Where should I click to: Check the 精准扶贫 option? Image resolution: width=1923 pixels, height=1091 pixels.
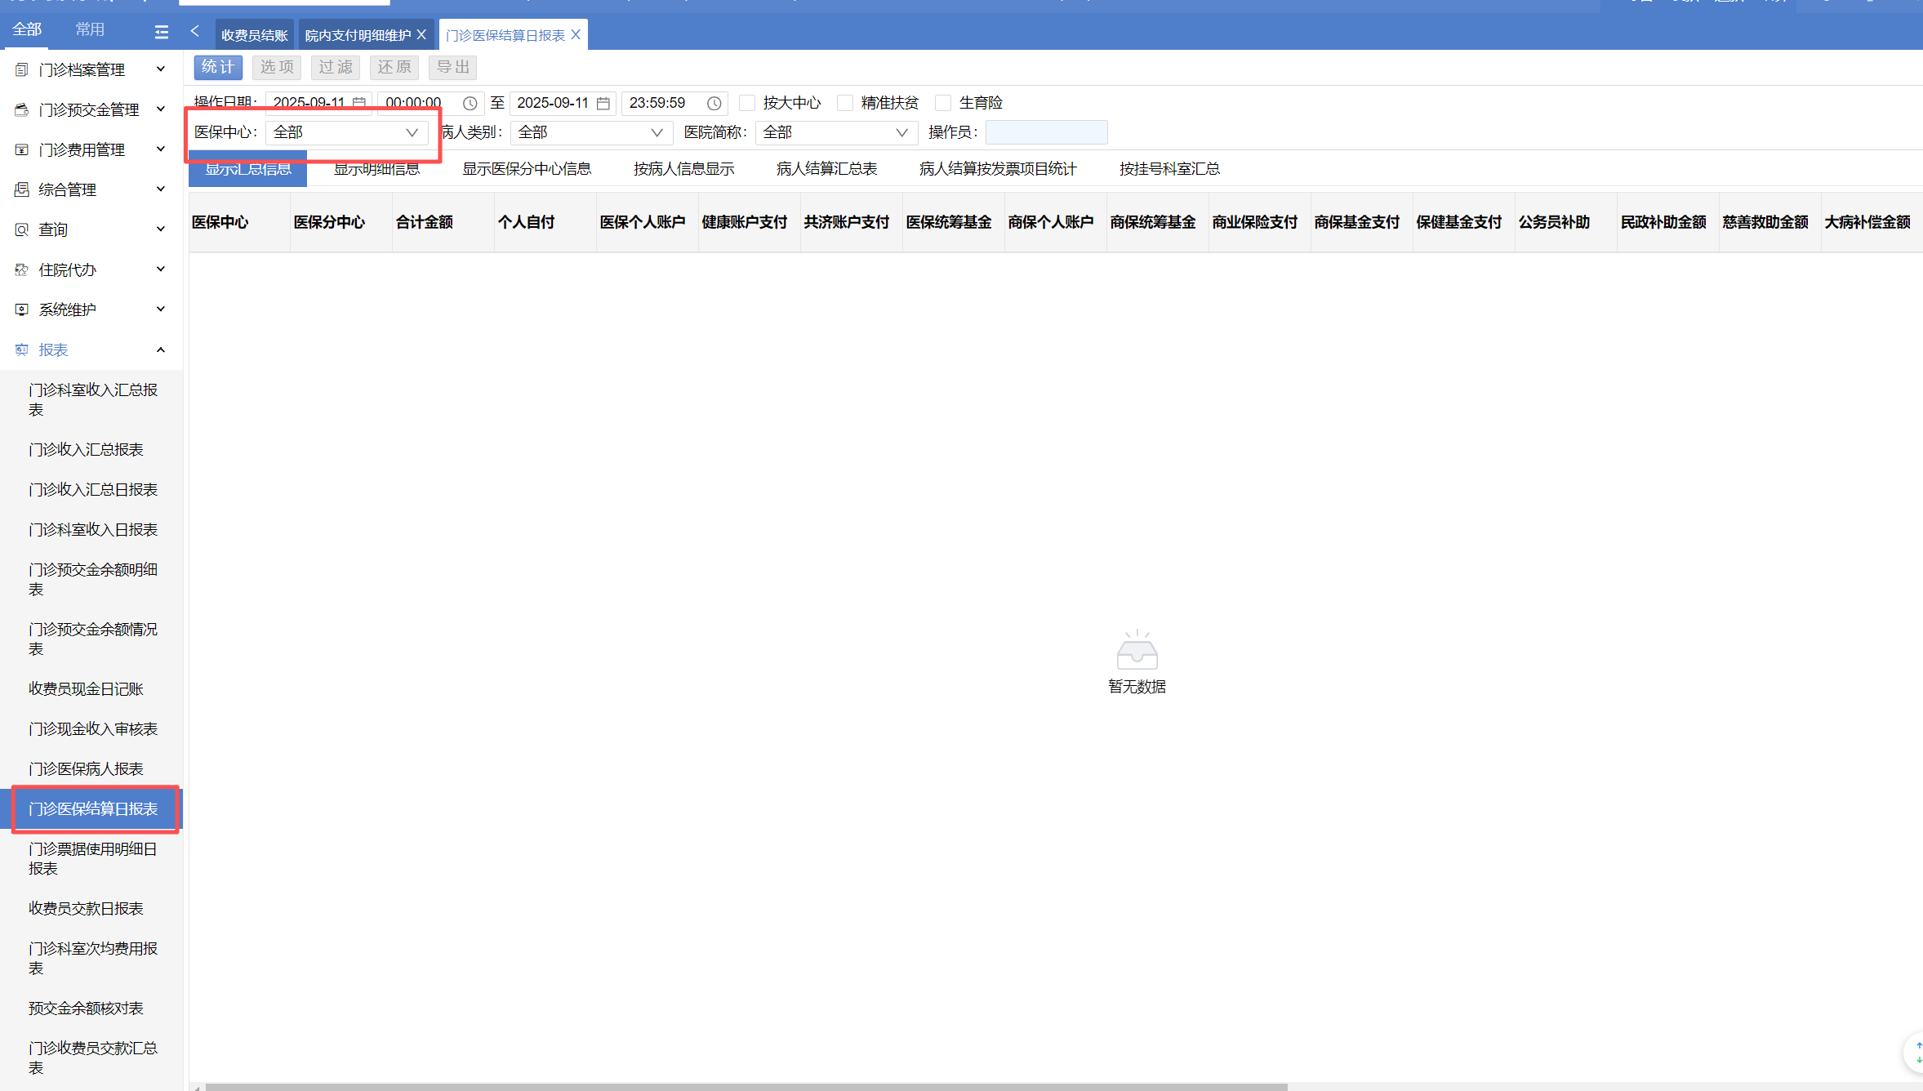point(845,103)
